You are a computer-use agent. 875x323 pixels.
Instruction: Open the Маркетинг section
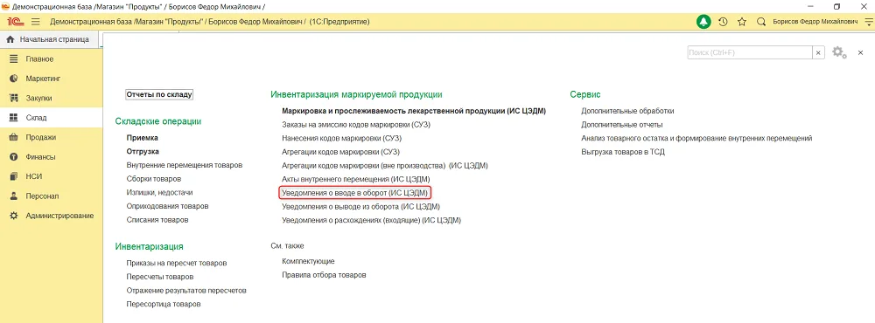point(52,79)
